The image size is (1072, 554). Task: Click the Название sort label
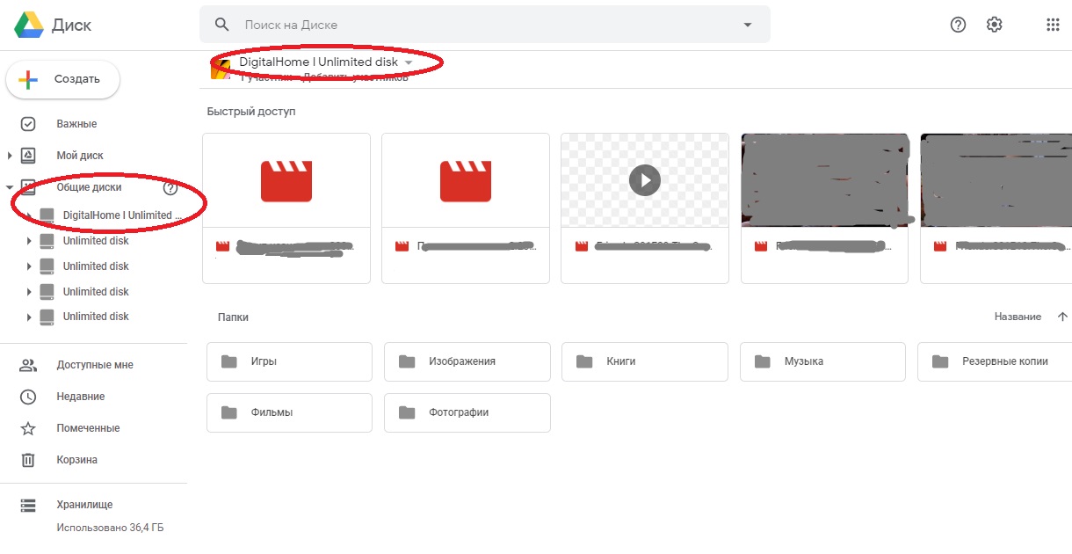click(1018, 317)
